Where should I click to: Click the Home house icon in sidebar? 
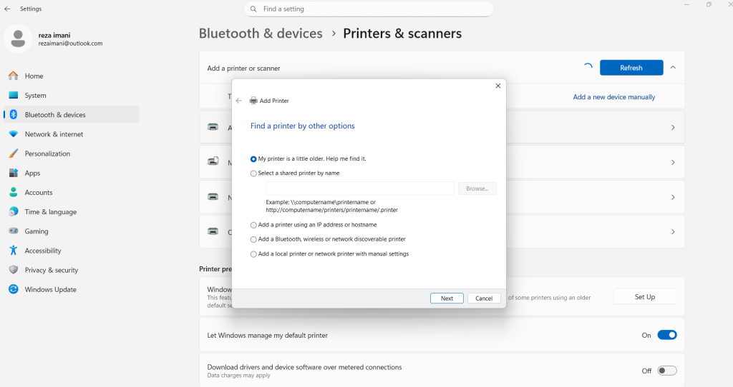click(14, 76)
